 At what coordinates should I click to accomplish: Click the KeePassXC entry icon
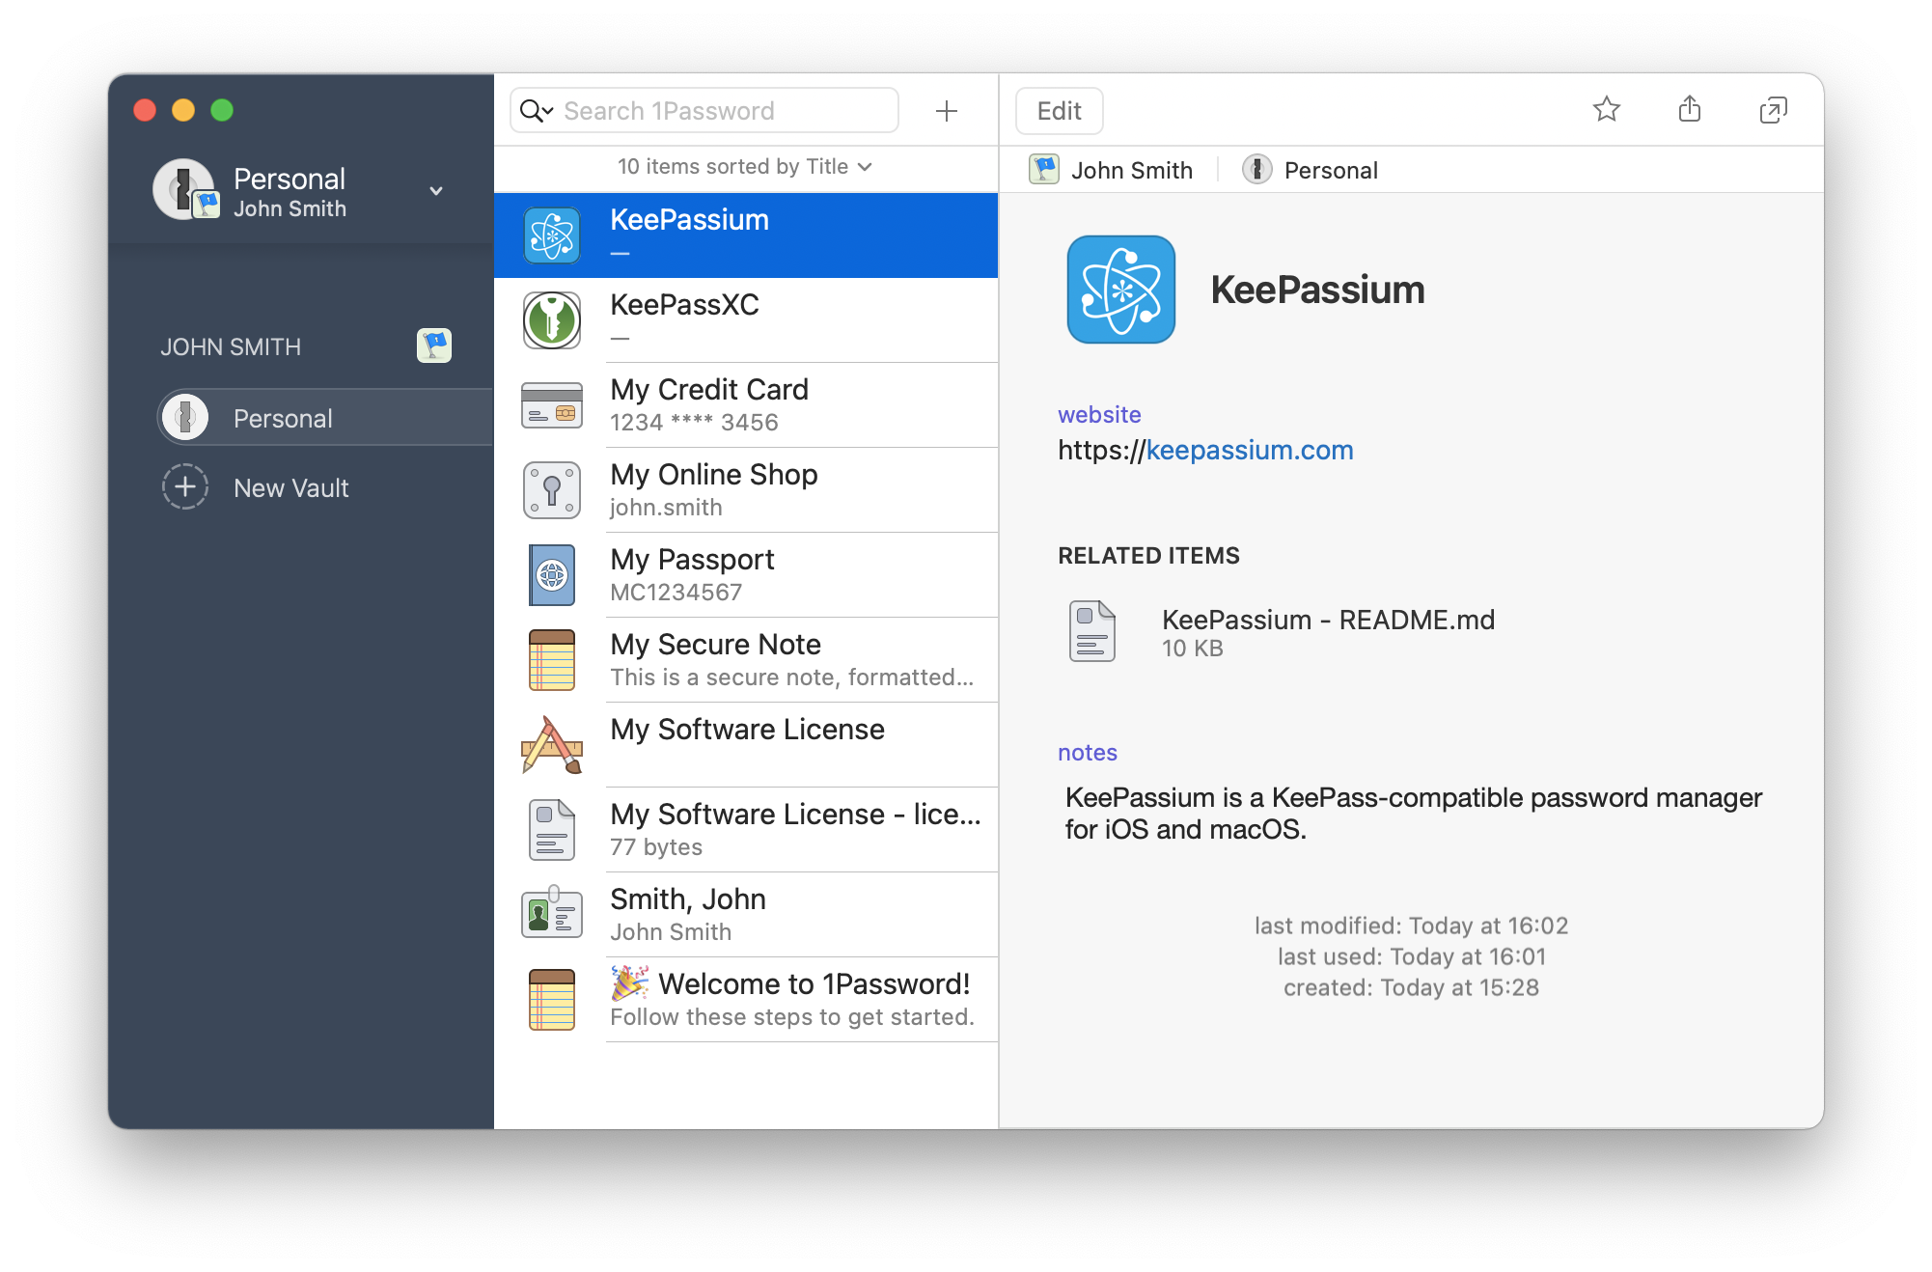tap(551, 318)
